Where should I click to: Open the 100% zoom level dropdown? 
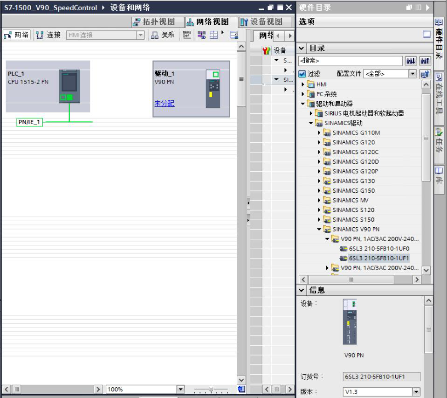tap(180, 389)
